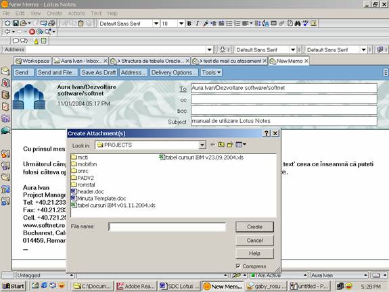
Task: Switch to Structura de tabele Oracle tab
Action: [150, 61]
